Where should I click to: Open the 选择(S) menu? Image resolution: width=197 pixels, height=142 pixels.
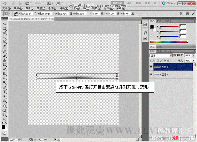[52, 8]
